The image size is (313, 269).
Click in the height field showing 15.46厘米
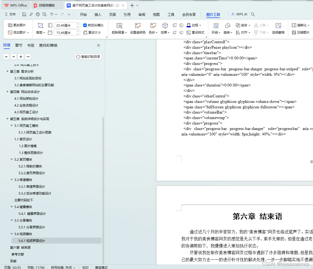pyautogui.click(x=65, y=33)
